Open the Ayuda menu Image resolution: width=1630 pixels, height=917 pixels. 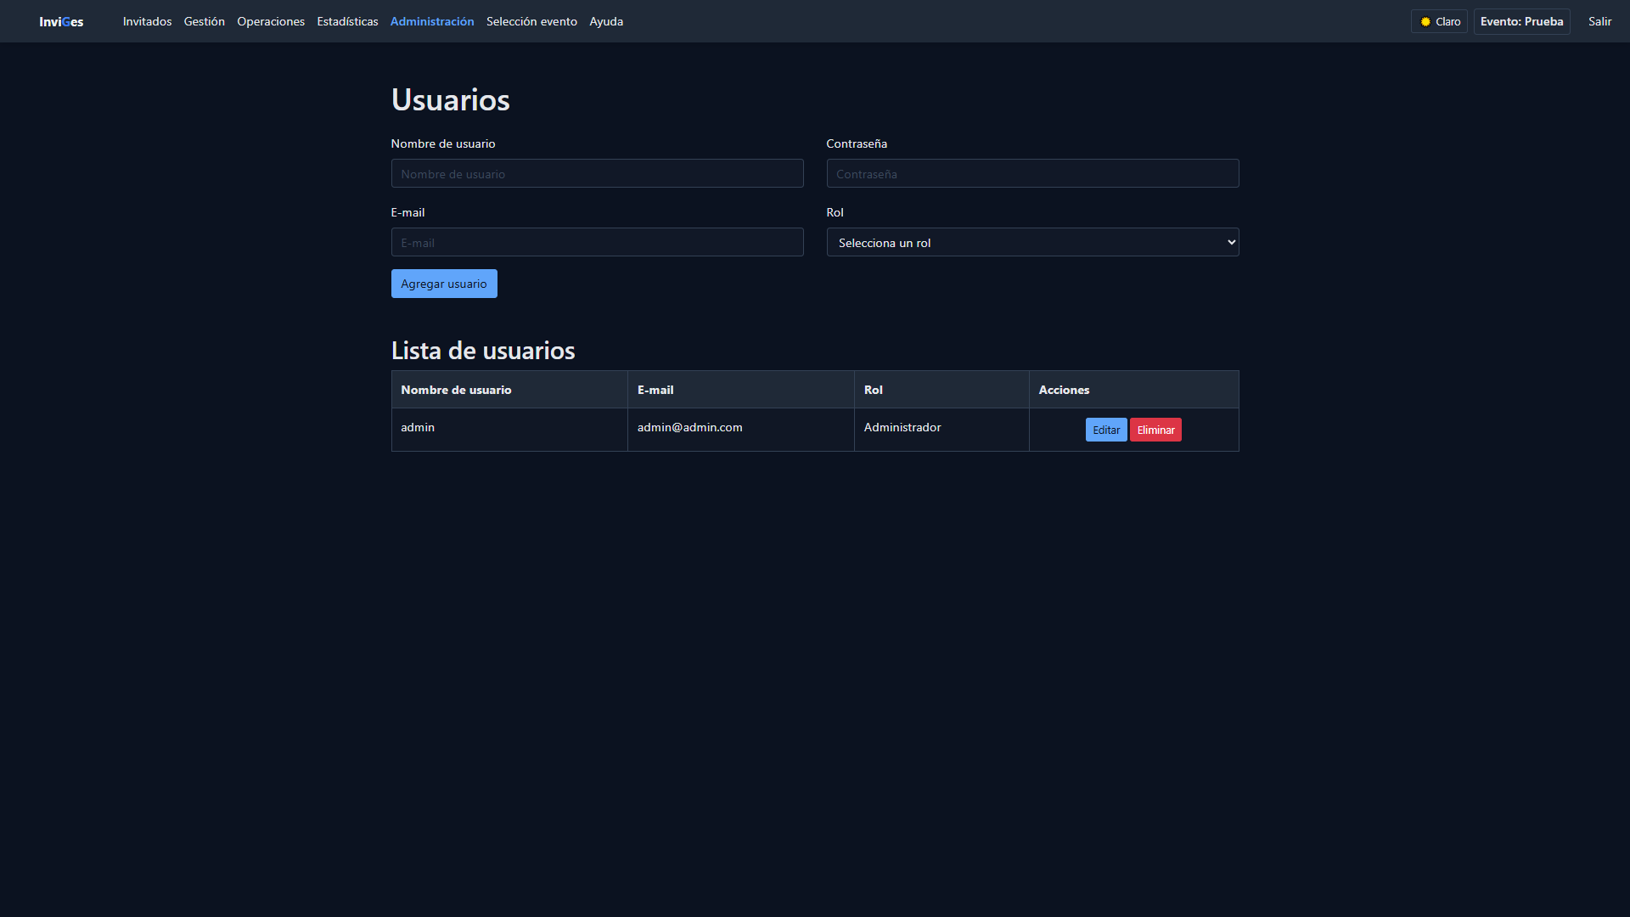point(606,21)
